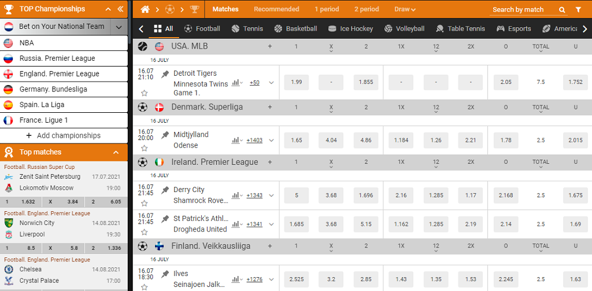This screenshot has height=291, width=592.
Task: Click Denmark Superliga football icon
Action: (x=143, y=108)
